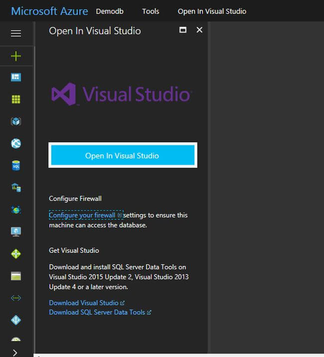Click the Download Visual Studio link
Screen dimensions: 324x357
[84, 303]
